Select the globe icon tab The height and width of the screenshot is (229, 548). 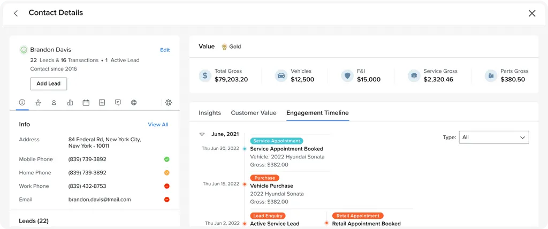coord(134,102)
